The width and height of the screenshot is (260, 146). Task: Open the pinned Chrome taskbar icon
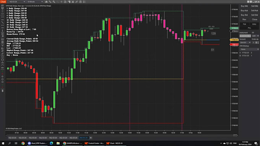(x=23, y=143)
